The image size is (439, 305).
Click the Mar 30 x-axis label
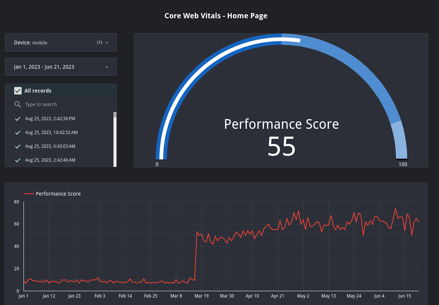227,296
